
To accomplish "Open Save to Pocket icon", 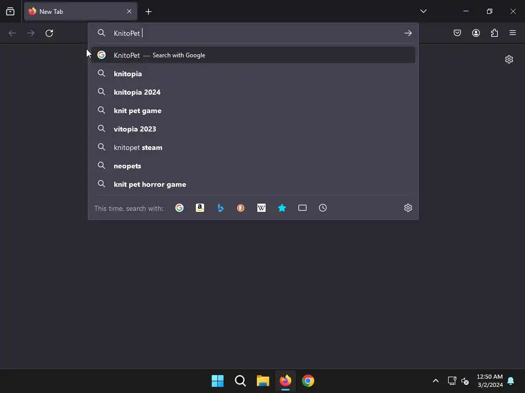I will click(457, 33).
